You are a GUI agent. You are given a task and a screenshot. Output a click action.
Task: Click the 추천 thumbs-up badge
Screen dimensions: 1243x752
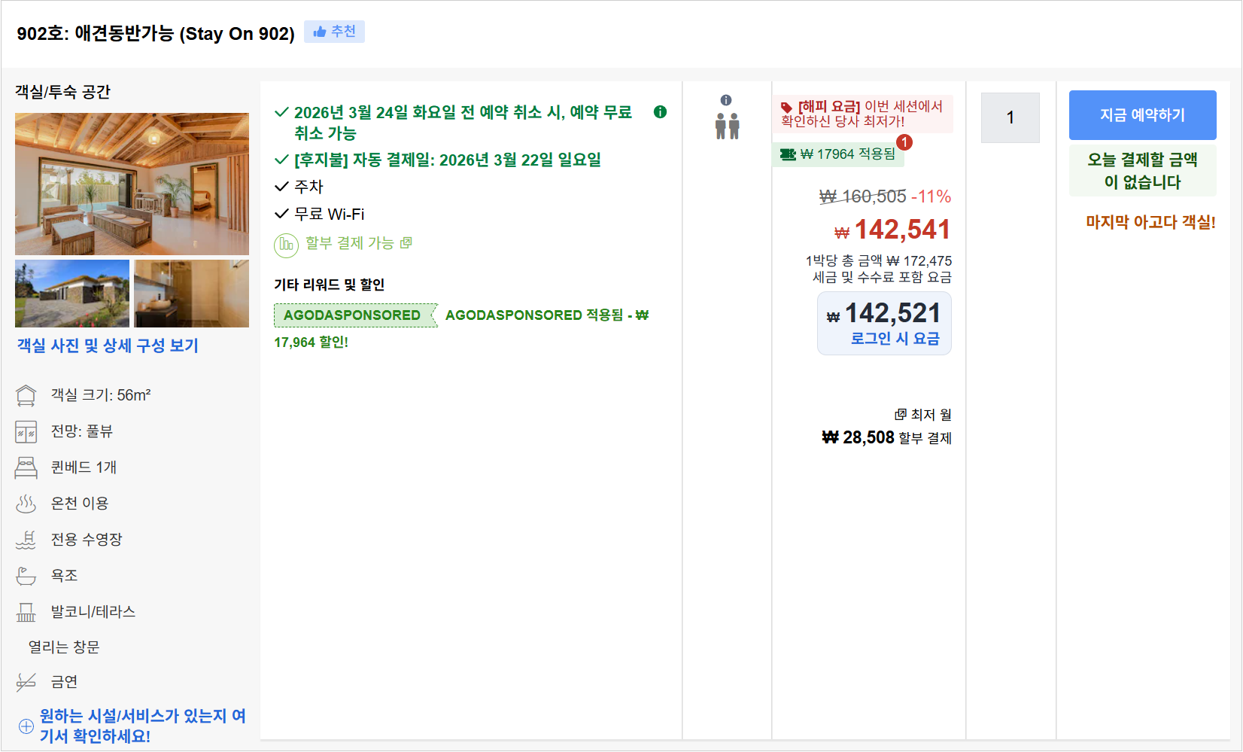[x=334, y=32]
